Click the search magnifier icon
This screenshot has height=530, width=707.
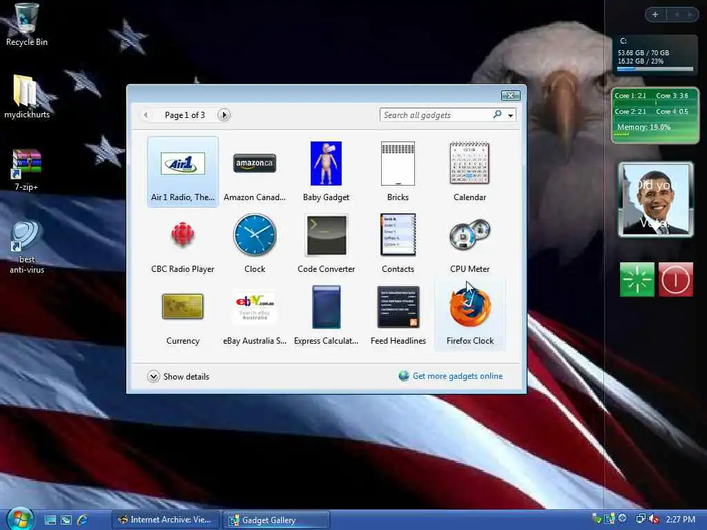(x=497, y=115)
